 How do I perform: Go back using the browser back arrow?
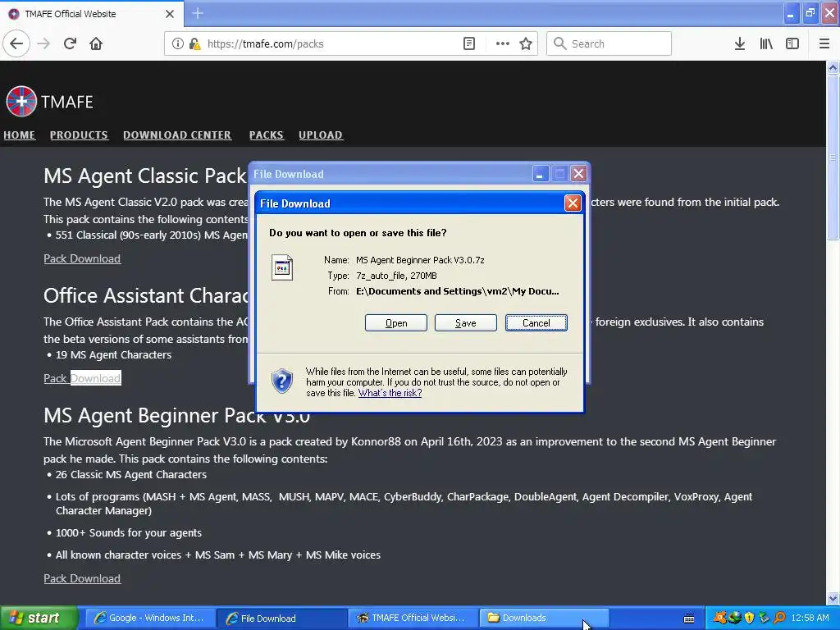[16, 43]
